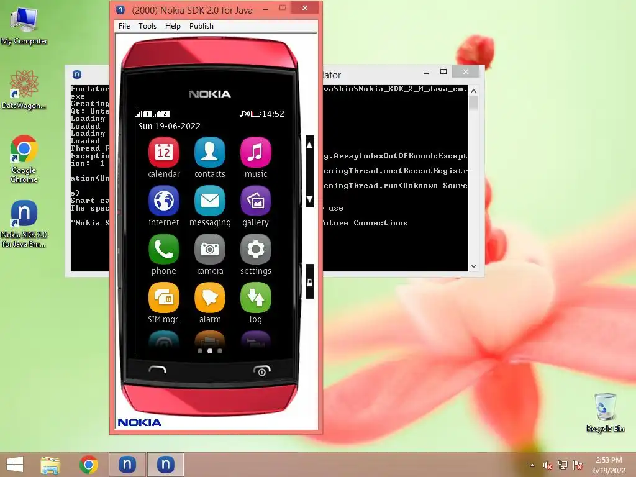Switch to first Nokia taskbar window

pyautogui.click(x=127, y=465)
